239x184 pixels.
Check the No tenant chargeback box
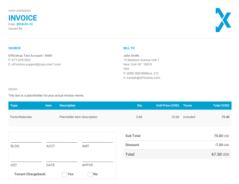point(90,174)
